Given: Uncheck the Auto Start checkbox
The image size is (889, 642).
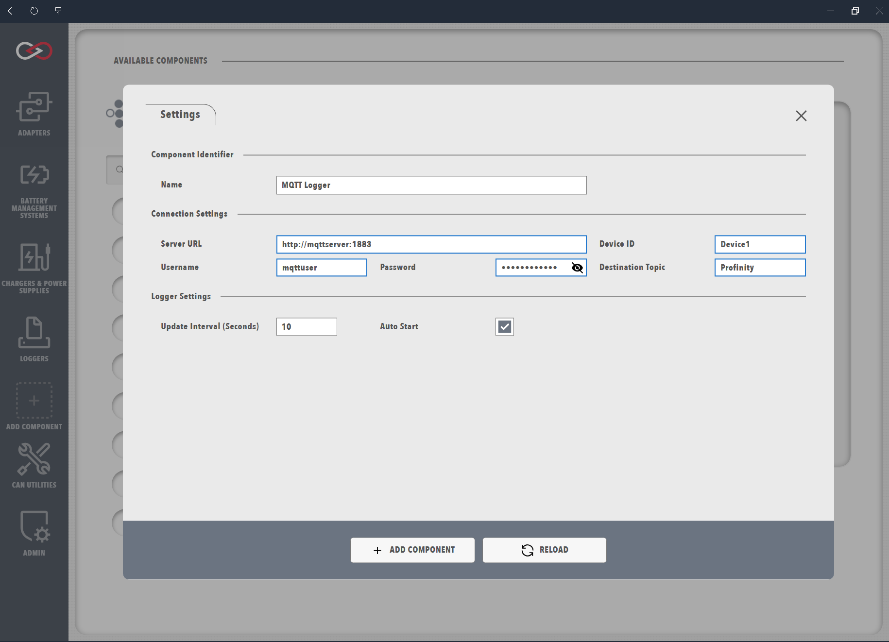Looking at the screenshot, I should click(x=504, y=327).
